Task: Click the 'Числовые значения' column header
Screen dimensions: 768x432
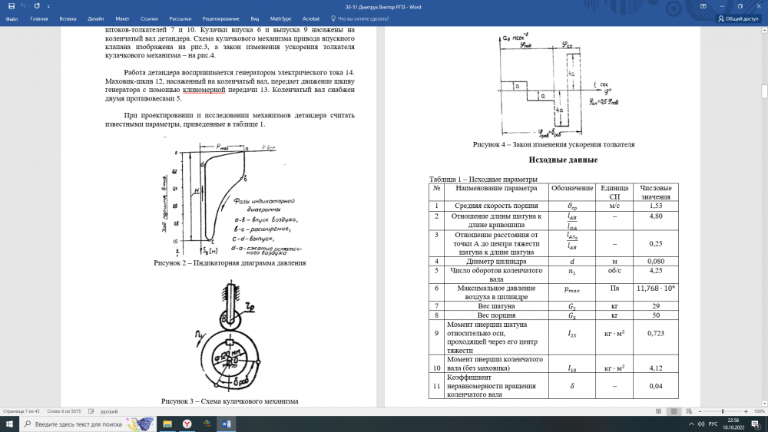Action: tap(655, 193)
